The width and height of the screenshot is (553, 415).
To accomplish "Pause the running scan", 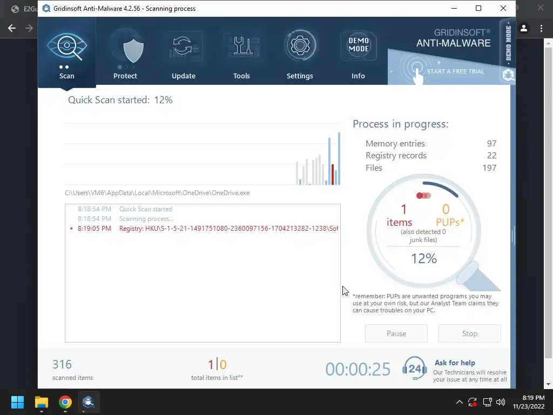I will [396, 333].
